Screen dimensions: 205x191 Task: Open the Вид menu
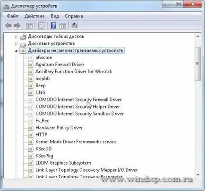(55, 16)
